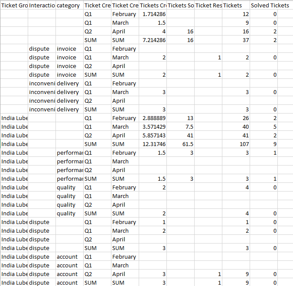This screenshot has width=293, height=286.
Task: Click the cell showing 12.31746
Action: click(x=153, y=144)
